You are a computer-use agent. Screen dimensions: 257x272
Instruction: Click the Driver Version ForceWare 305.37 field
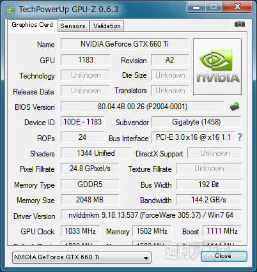(151, 215)
